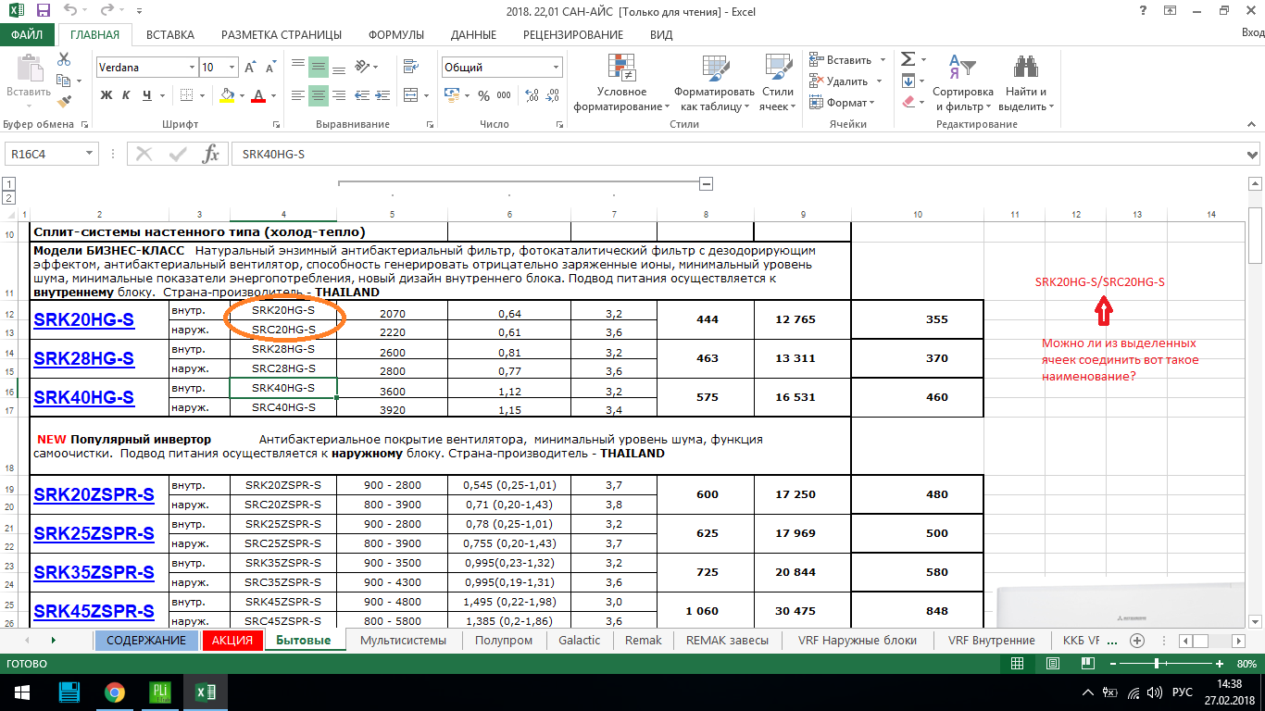Decrease decimal places
Viewport: 1265px width, 711px height.
tap(550, 95)
